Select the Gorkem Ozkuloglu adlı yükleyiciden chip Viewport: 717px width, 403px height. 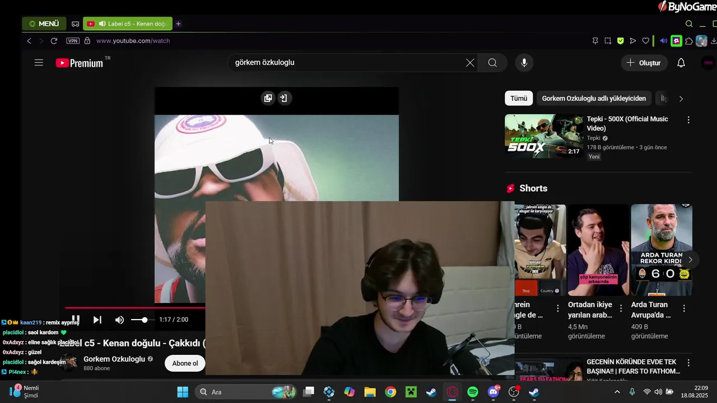(594, 99)
